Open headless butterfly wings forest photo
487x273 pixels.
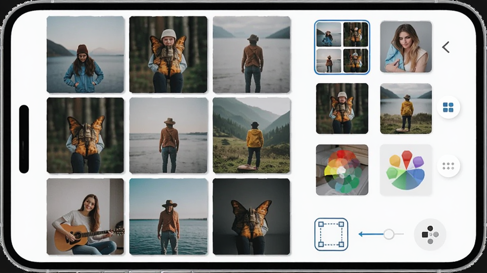(x=85, y=135)
